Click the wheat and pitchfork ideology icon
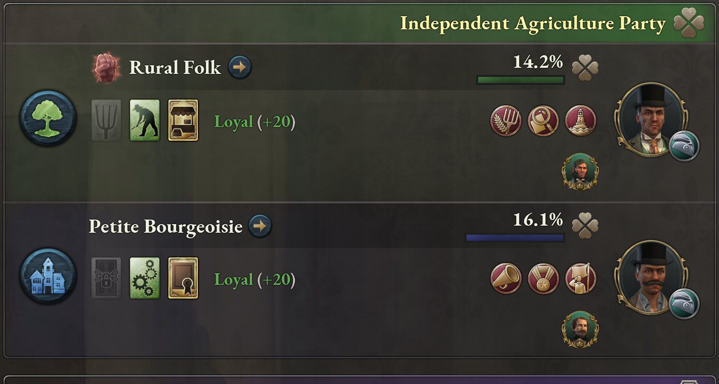This screenshot has height=384, width=719. coord(506,120)
